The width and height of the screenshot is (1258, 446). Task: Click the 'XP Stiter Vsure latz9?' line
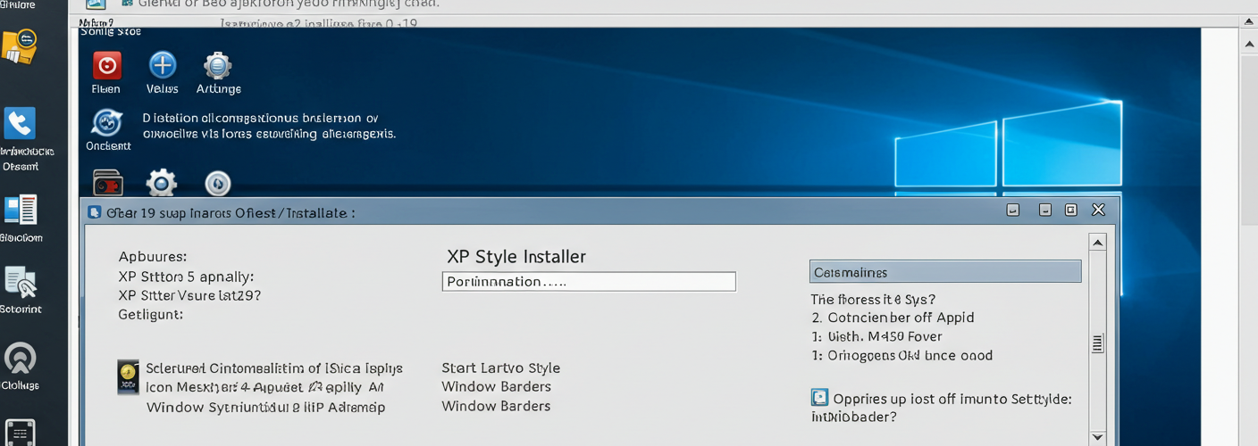point(189,295)
